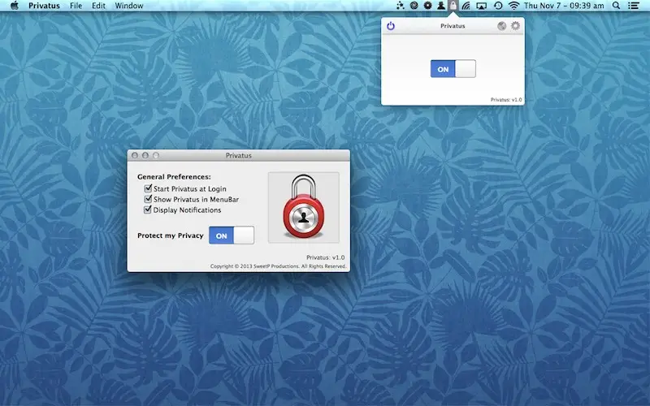This screenshot has height=406, width=650.
Task: Click 'Privatus: v1.0' text in preferences window
Action: [326, 257]
